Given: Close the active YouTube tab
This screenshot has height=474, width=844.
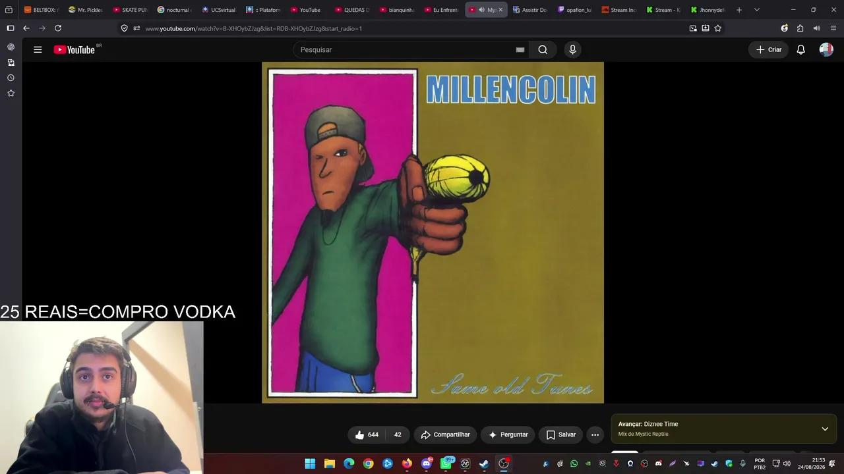Looking at the screenshot, I should pyautogui.click(x=500, y=10).
